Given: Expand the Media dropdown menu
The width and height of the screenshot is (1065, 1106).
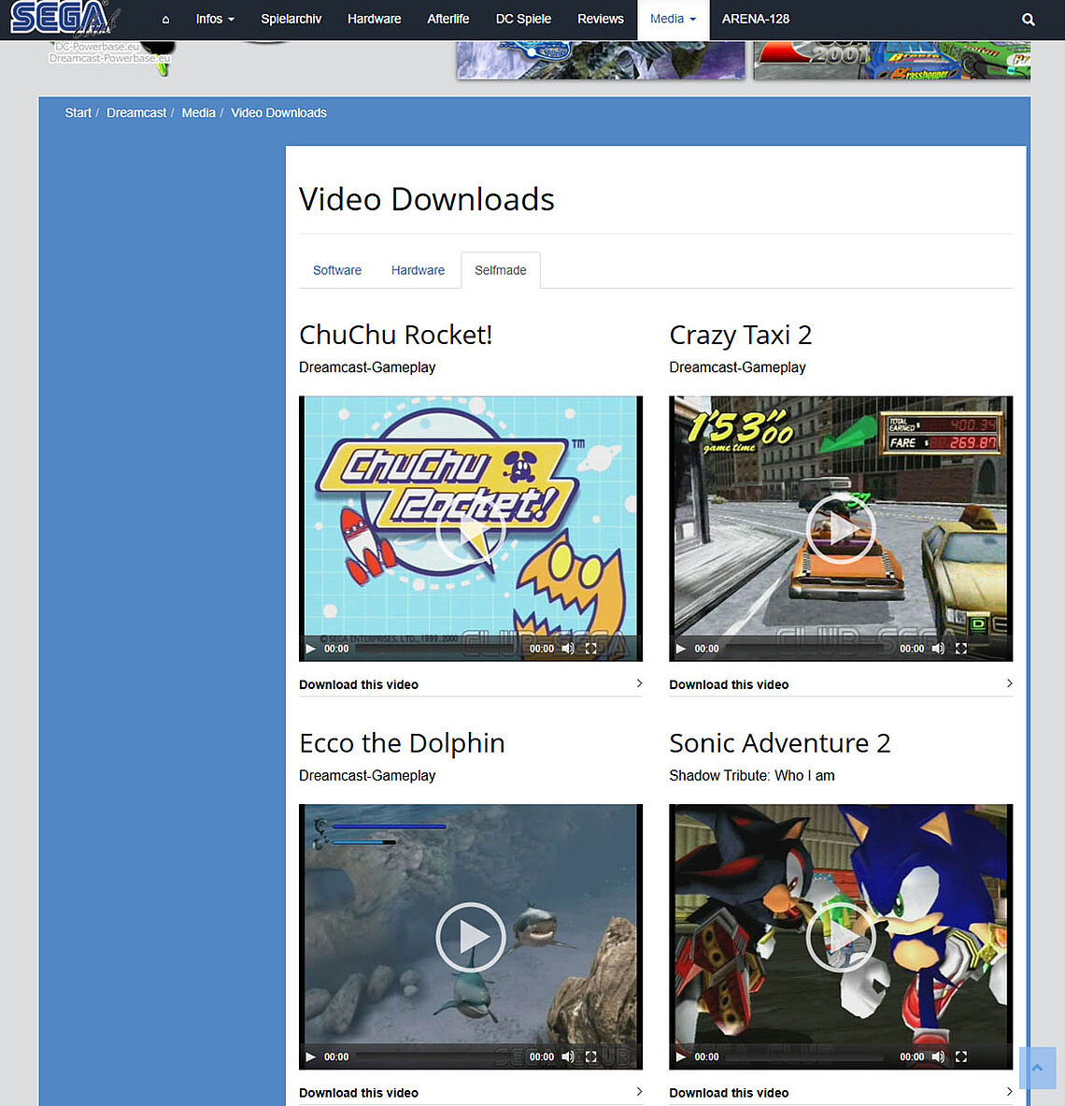Looking at the screenshot, I should coord(674,19).
